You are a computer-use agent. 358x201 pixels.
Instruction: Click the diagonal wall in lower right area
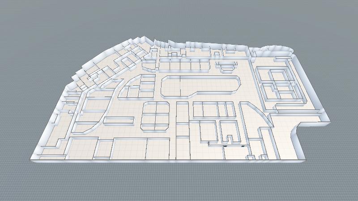[257, 113]
